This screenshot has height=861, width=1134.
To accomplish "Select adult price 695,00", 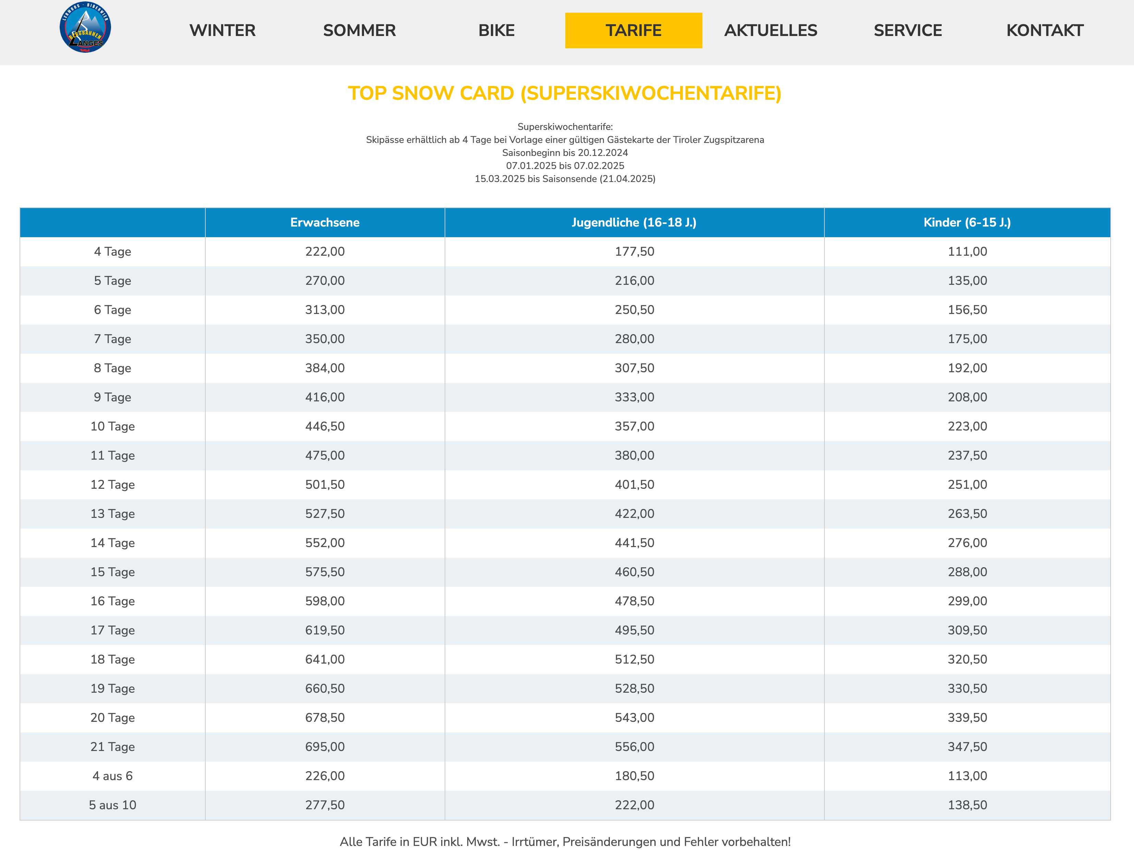I will [x=325, y=747].
